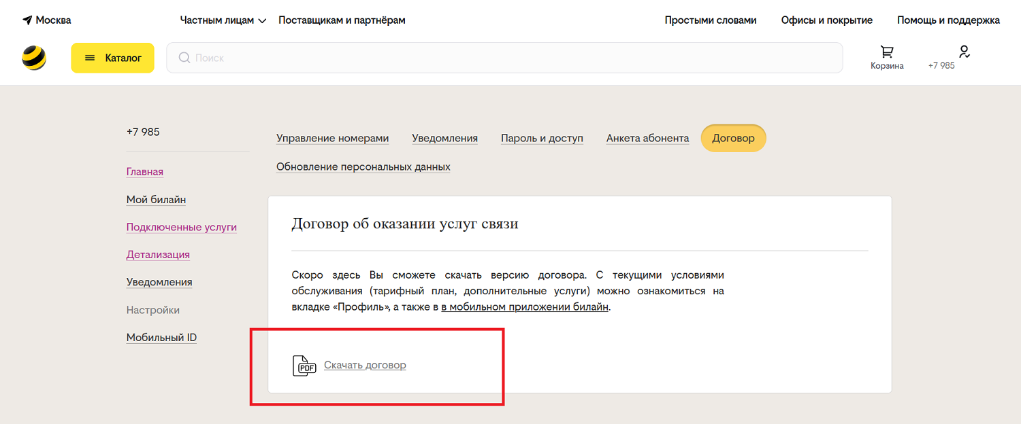Screen dimensions: 1021x424
Task: Download contract via Скачать договор link
Action: (x=365, y=365)
